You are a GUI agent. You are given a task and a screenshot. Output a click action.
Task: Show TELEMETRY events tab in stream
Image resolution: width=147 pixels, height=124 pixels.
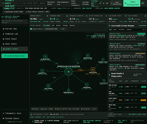[122, 30]
